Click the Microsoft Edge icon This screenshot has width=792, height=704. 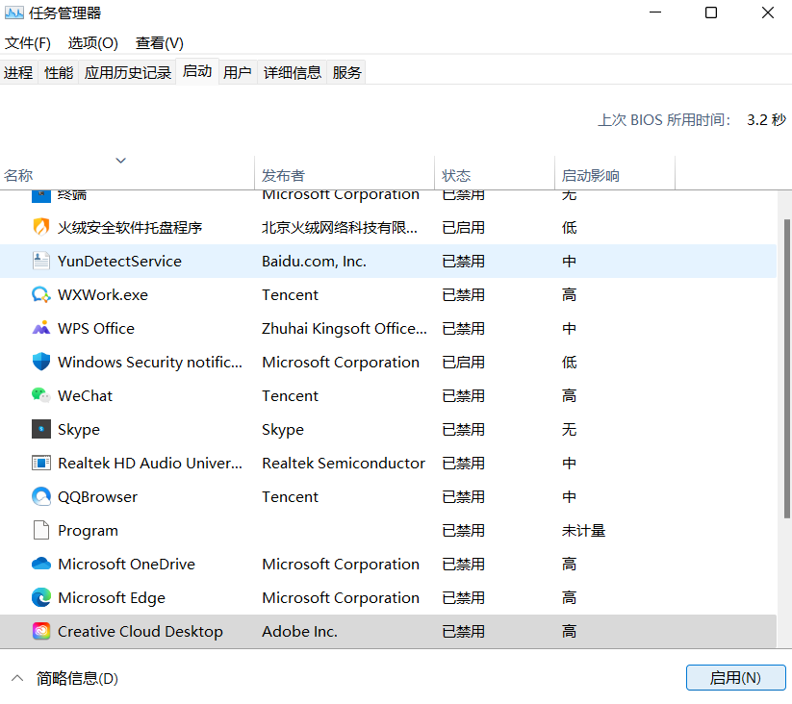[41, 597]
